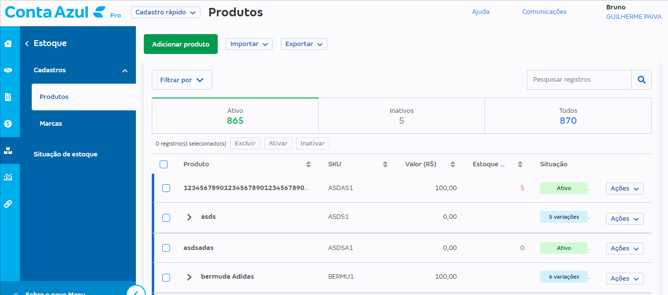Sort the table by the SKU column
The width and height of the screenshot is (668, 295).
385,164
